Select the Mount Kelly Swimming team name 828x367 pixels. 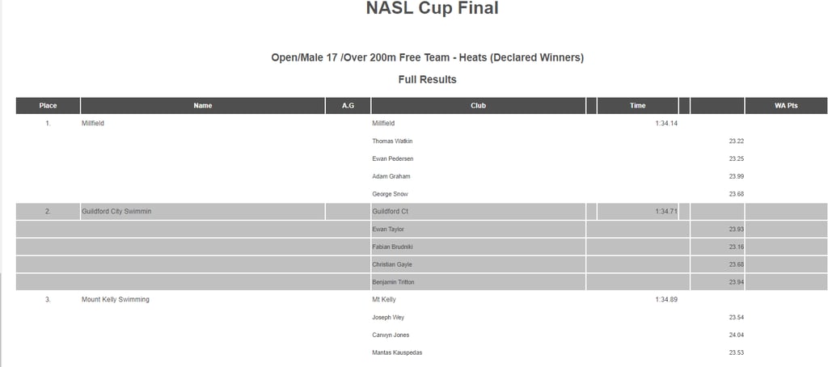(x=116, y=300)
